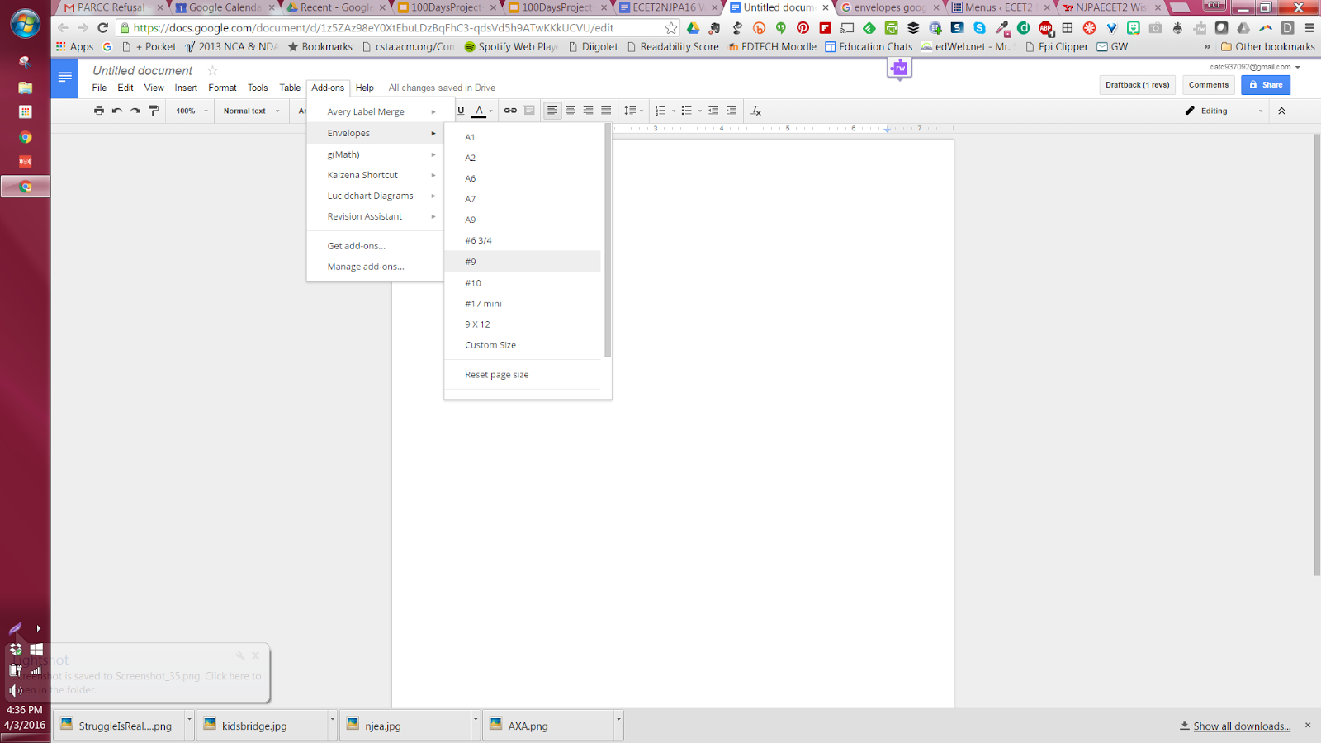Open the Tools menu
This screenshot has width=1321, height=743.
(x=258, y=88)
